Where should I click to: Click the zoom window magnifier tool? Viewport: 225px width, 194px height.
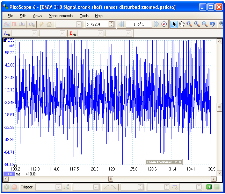click(x=189, y=24)
